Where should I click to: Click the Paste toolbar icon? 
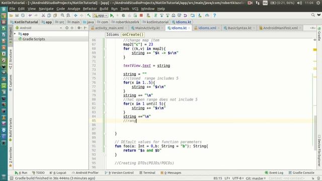pyautogui.click(x=55, y=16)
